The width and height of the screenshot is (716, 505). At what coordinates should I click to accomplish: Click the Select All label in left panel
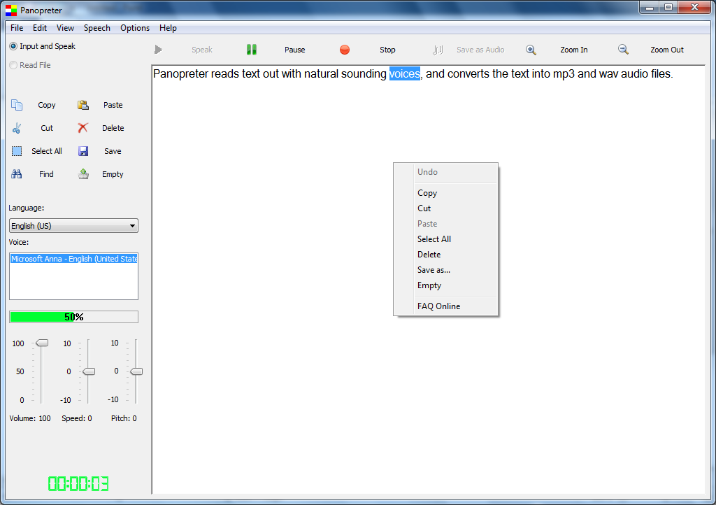click(x=47, y=151)
